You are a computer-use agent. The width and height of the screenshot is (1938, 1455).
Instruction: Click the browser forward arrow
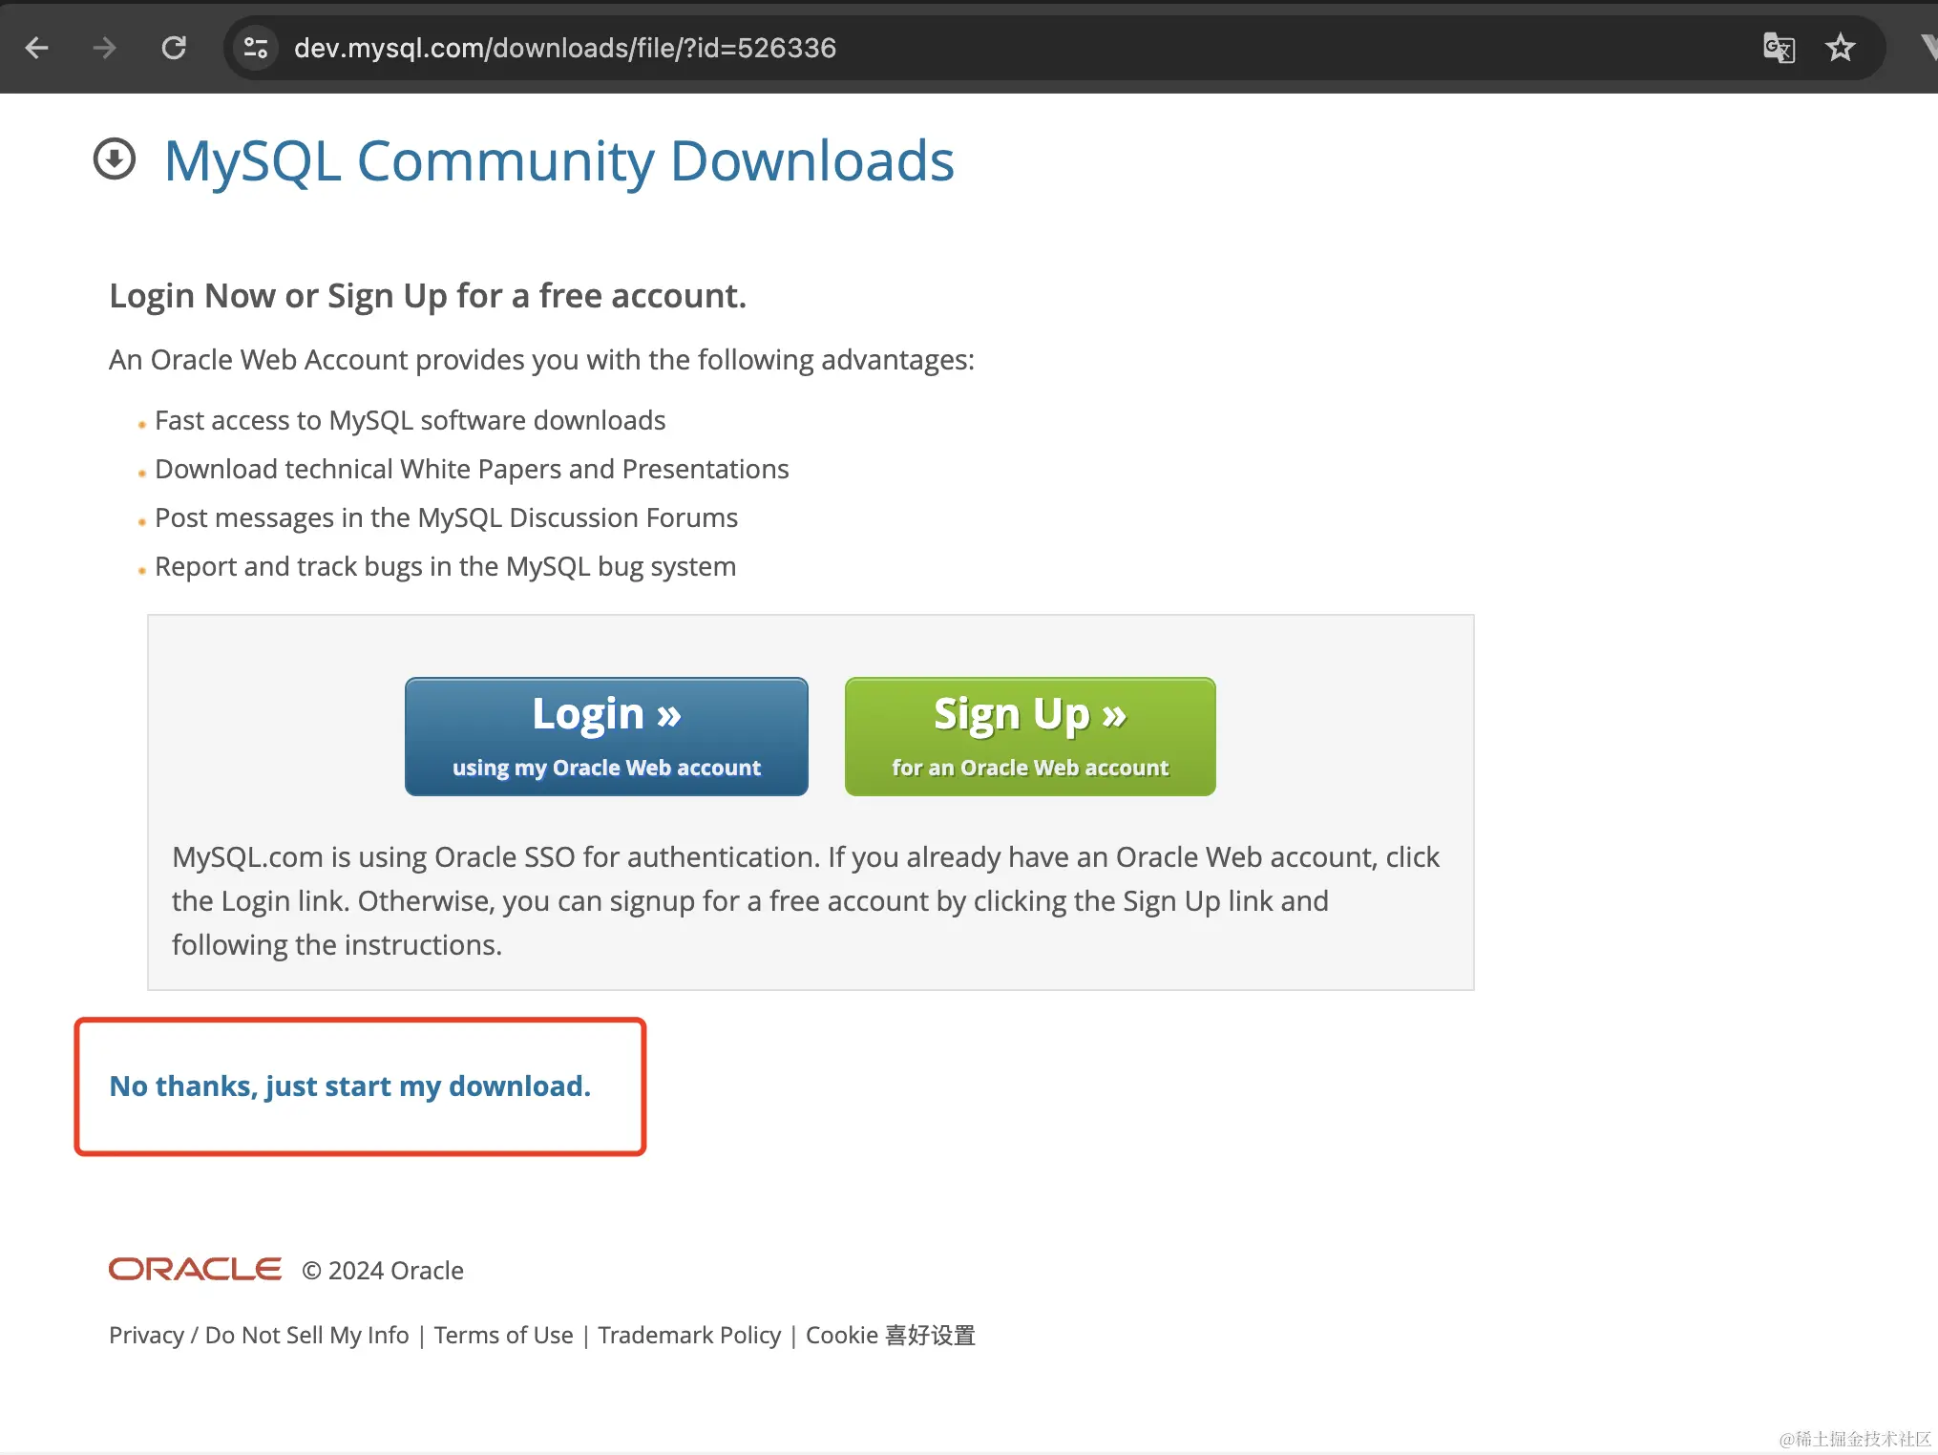click(105, 48)
